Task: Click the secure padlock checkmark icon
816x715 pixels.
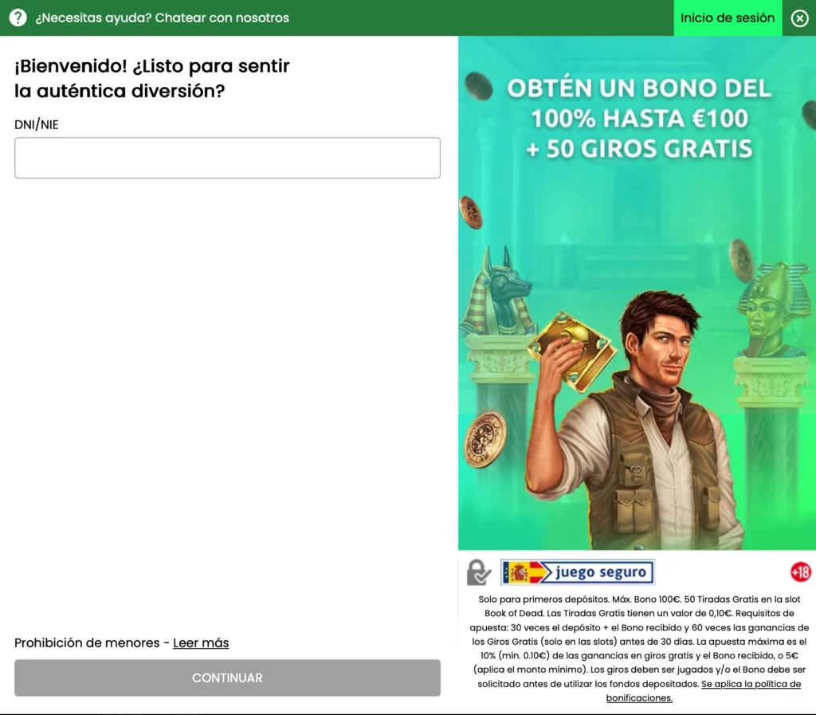Action: (x=478, y=572)
